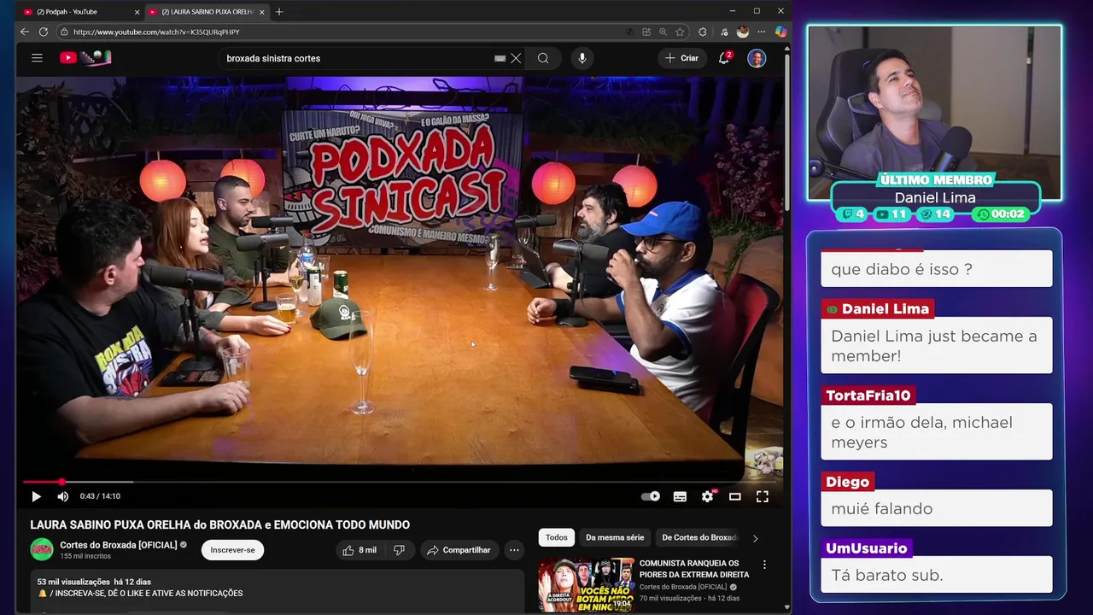
Task: Start voice search with microphone icon
Action: pyautogui.click(x=582, y=58)
